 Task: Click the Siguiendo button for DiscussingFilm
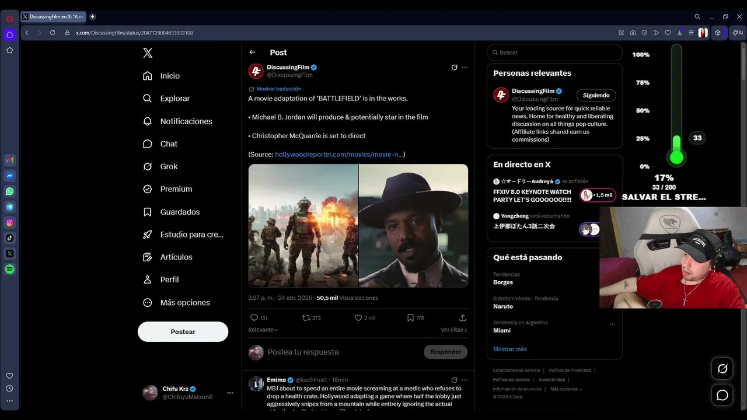click(596, 96)
